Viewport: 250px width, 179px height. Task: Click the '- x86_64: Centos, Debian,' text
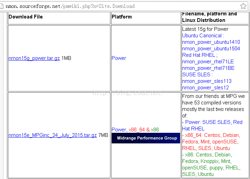coord(211,135)
